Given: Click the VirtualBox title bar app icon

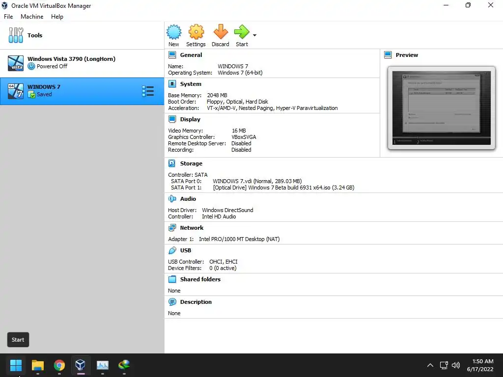Looking at the screenshot, I should (x=4, y=6).
